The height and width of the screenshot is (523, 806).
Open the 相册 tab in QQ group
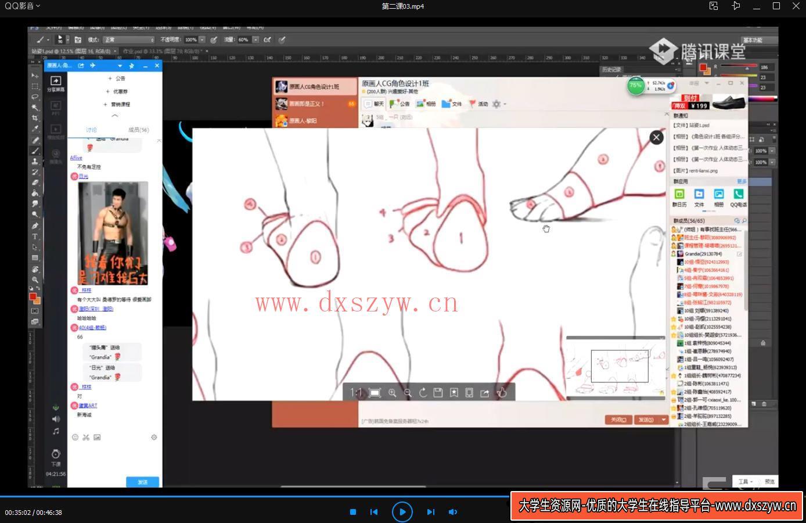426,104
